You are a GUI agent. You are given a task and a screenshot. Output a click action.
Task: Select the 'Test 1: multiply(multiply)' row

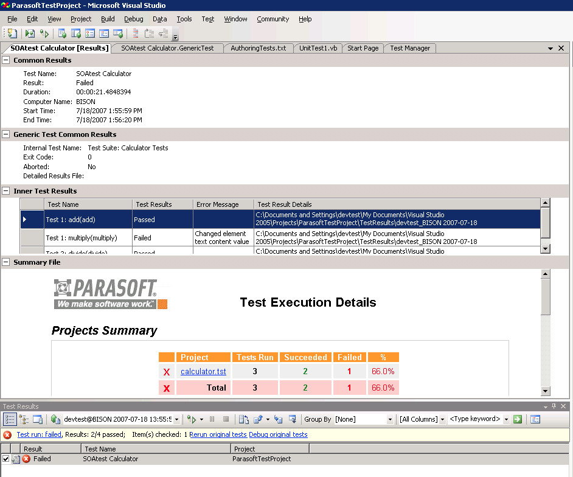[x=280, y=237]
